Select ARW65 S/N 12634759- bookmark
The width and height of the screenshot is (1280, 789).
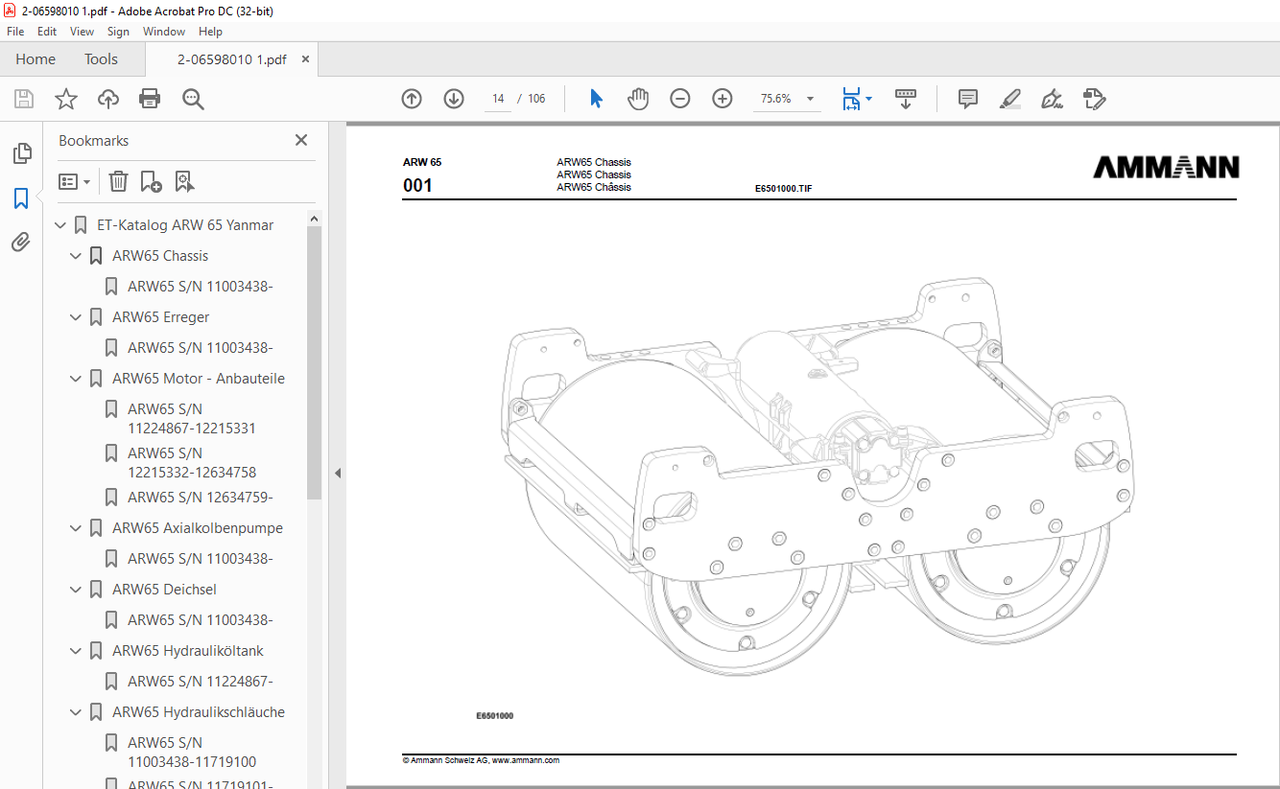201,498
